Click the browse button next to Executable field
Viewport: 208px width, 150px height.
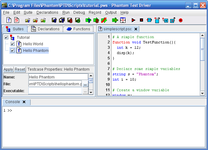85,91
